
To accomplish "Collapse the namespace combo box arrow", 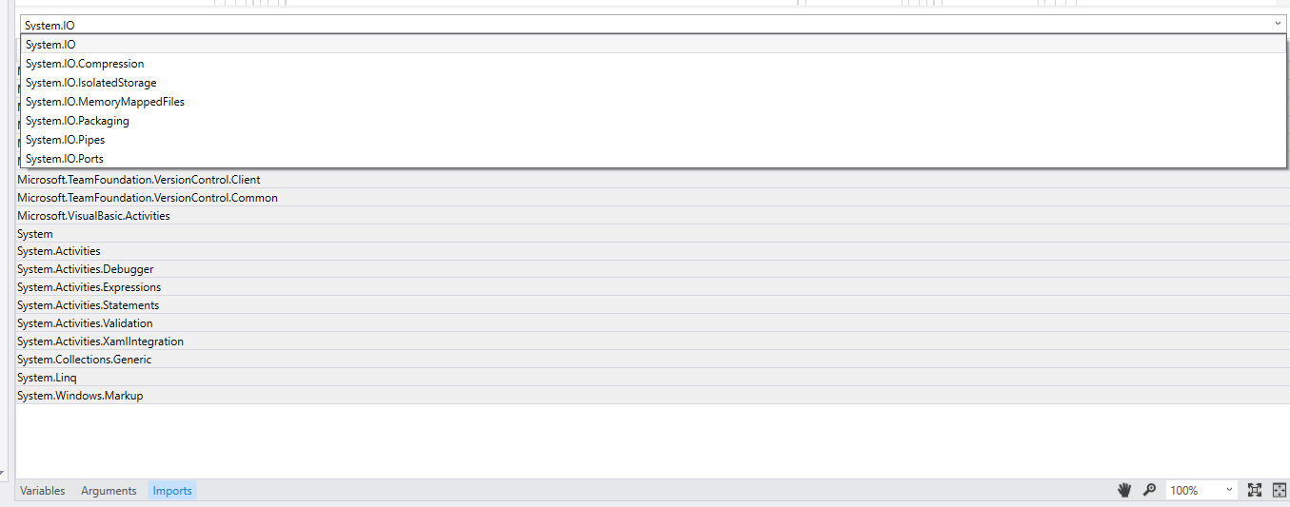I will point(1278,25).
